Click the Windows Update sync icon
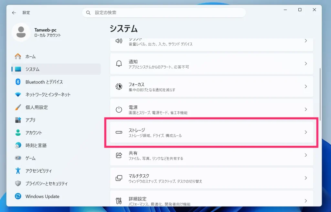This screenshot has width=331, height=212. click(18, 196)
